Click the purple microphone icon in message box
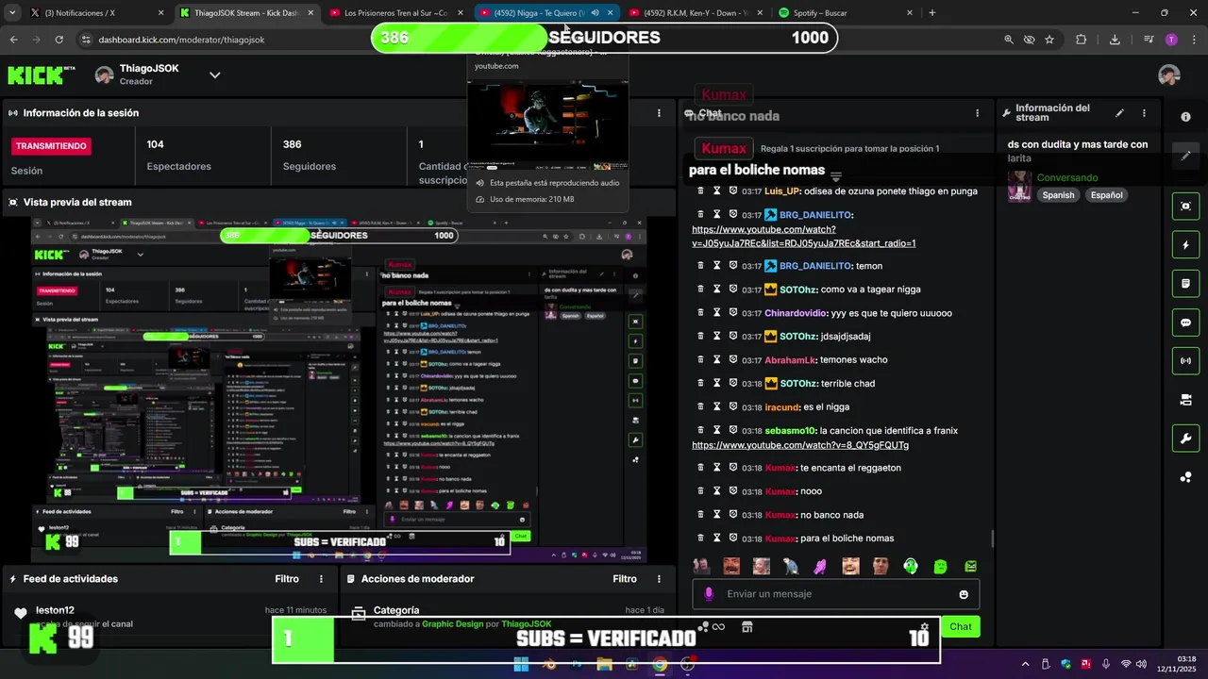Screen dimensions: 1208x679 point(709,594)
